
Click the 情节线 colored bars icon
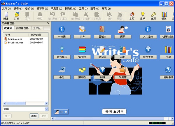click(82, 49)
